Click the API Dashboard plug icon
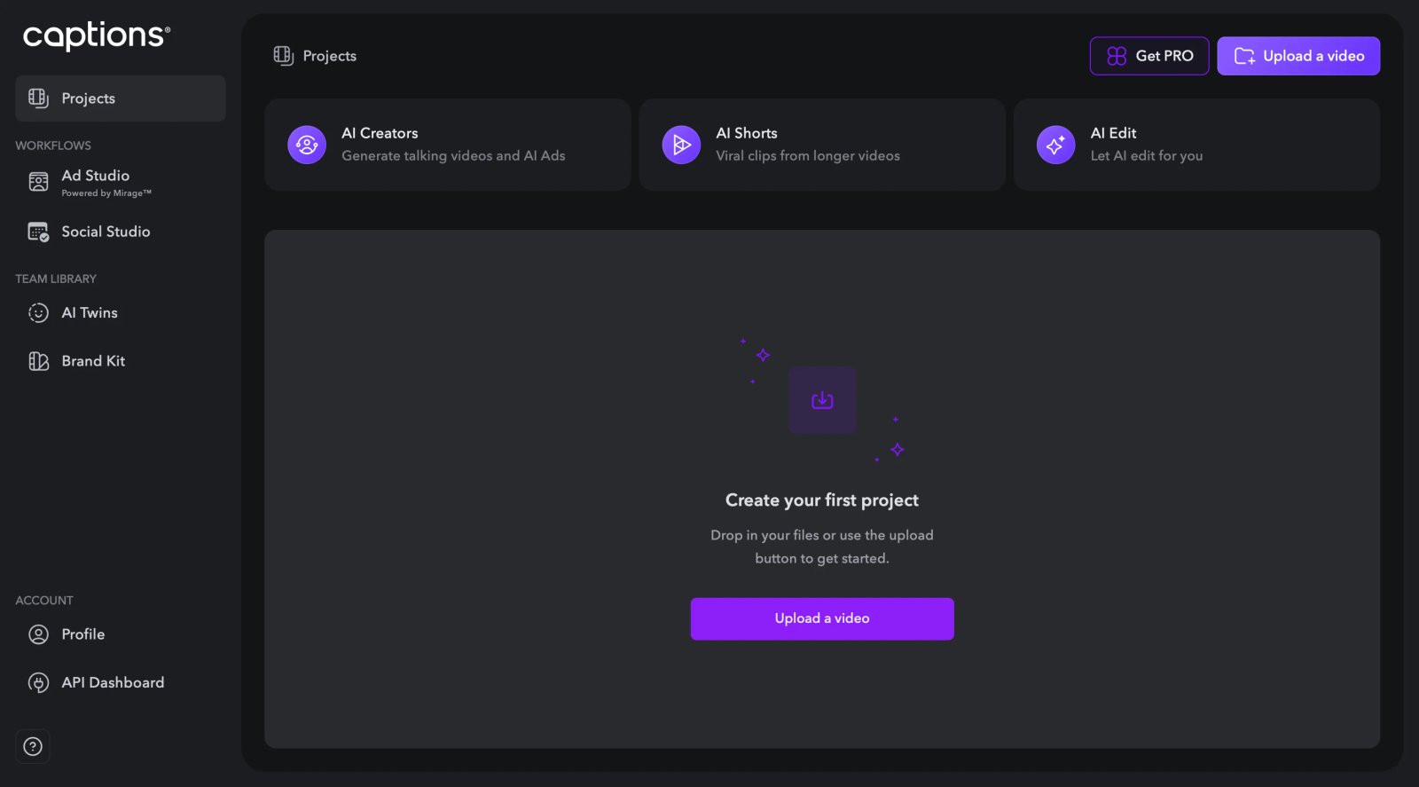 pos(38,682)
